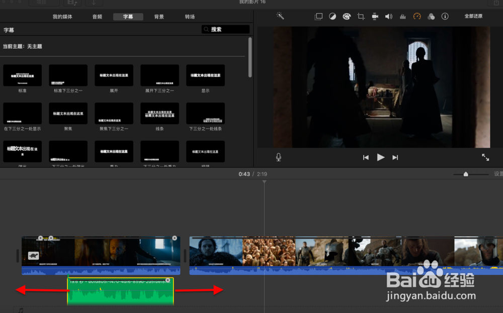Screen dimensions: 503x313
Task: Skip to the next clip
Action: (x=395, y=157)
